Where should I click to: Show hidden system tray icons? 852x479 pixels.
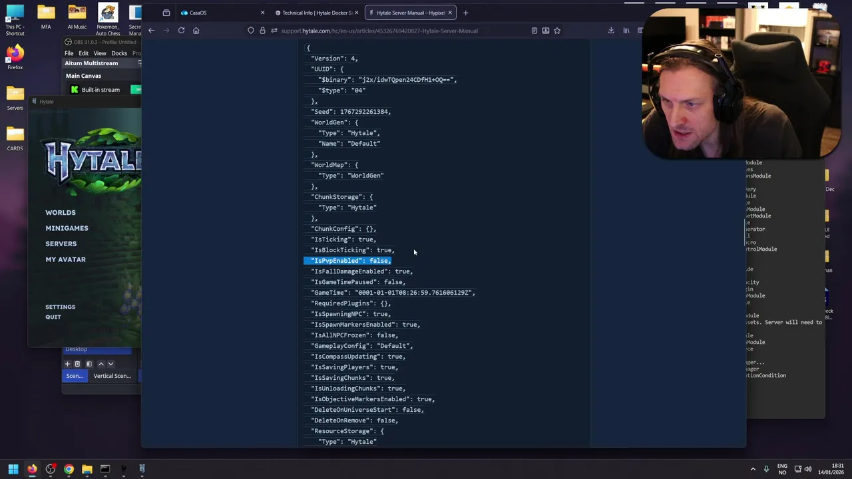pyautogui.click(x=753, y=469)
